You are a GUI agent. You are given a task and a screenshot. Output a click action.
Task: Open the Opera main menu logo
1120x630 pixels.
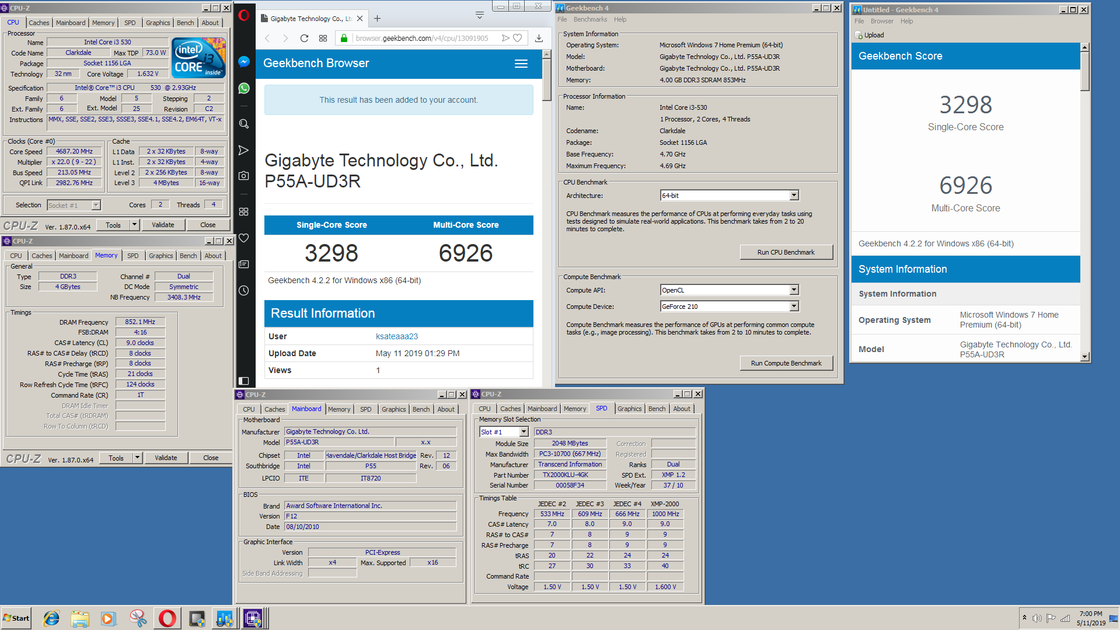[x=244, y=15]
